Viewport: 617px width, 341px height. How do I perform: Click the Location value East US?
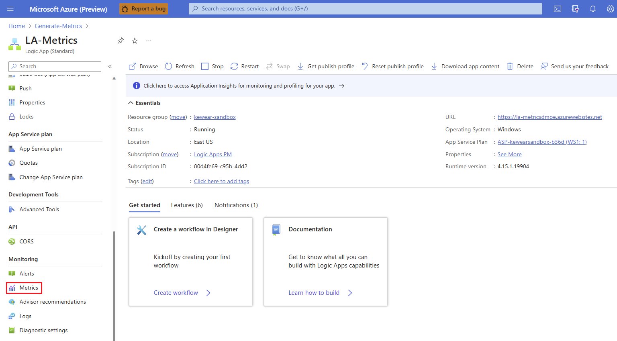tap(203, 142)
